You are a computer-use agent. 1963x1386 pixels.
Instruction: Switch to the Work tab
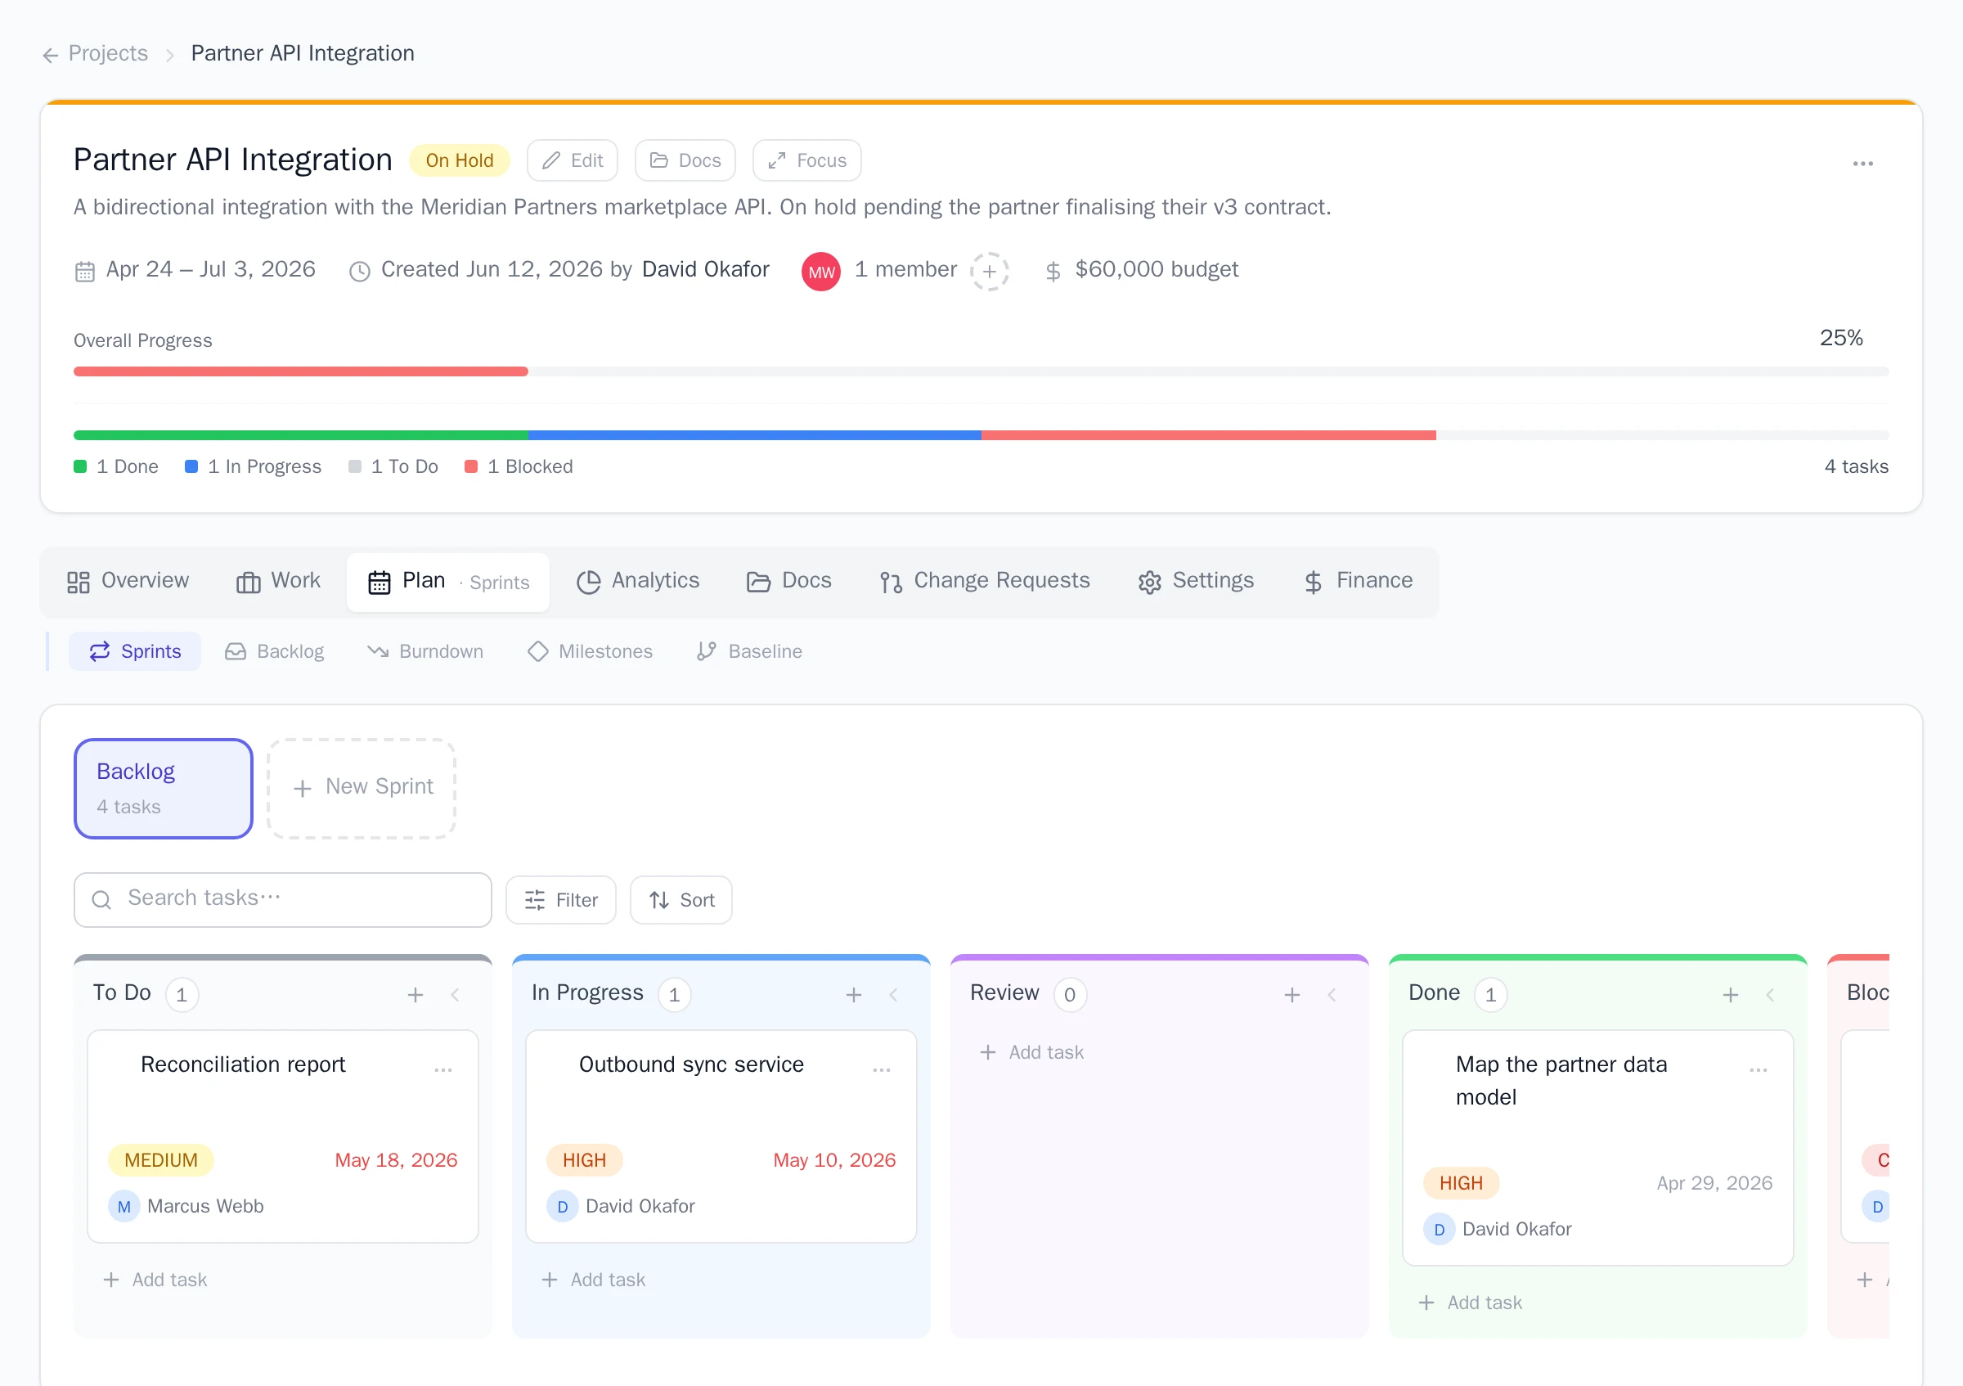click(x=279, y=582)
